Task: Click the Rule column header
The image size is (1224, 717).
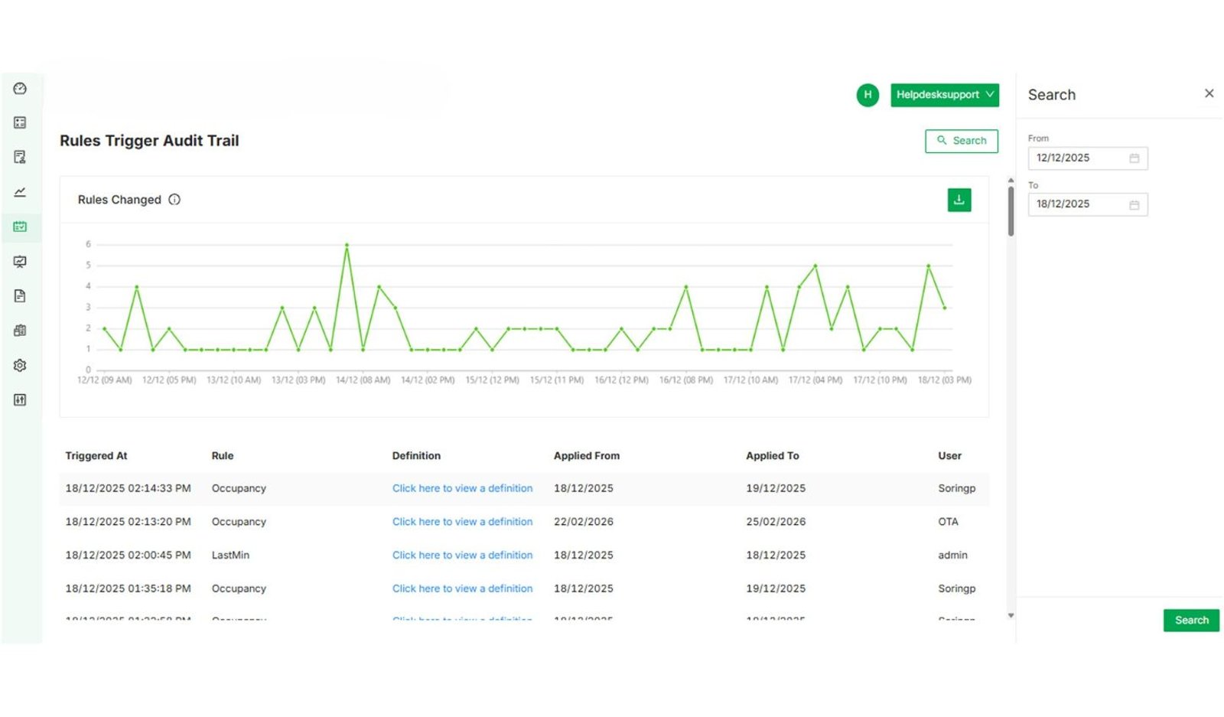Action: pos(223,456)
